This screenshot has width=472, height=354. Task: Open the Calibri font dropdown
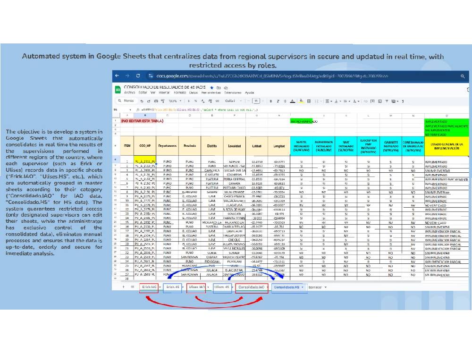[x=233, y=101]
